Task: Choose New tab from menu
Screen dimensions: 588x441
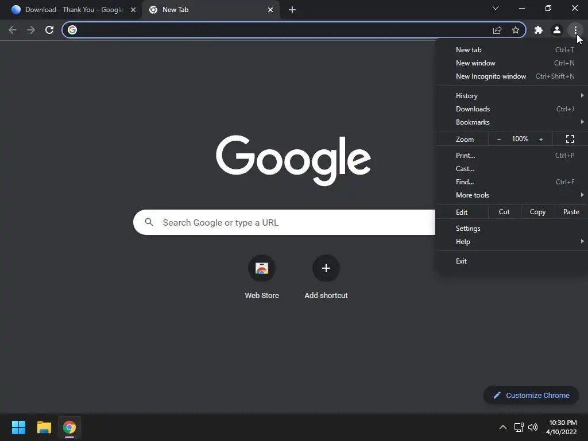Action: point(512,50)
